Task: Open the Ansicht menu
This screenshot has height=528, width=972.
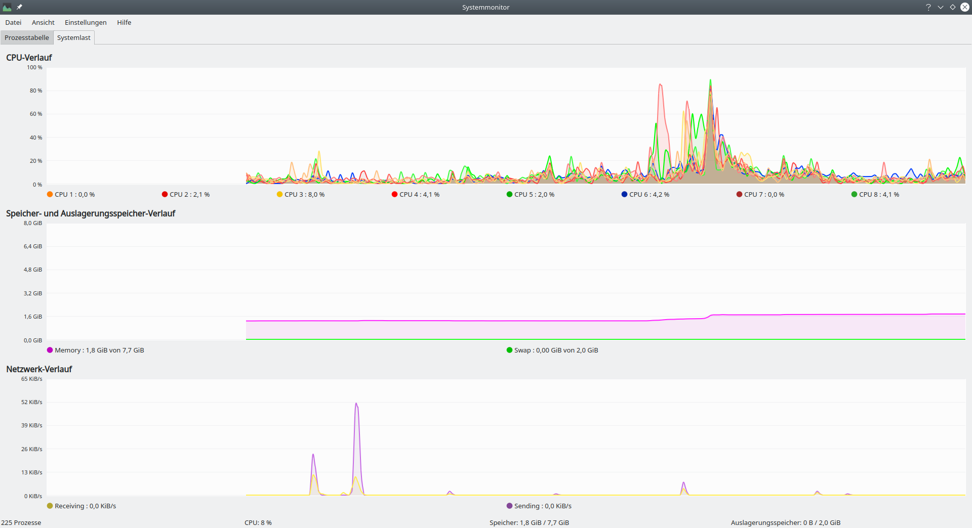Action: coord(43,22)
